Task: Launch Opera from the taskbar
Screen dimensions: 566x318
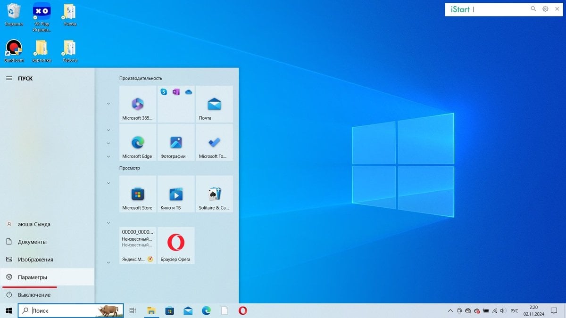Action: (243, 310)
